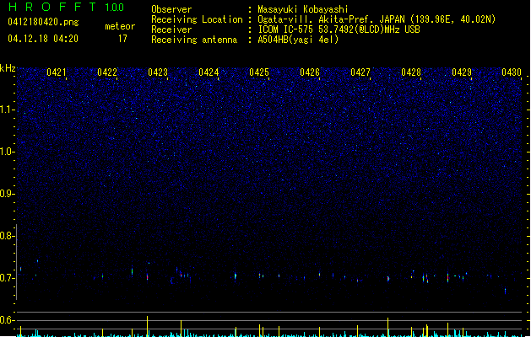Click the 0422 time marker
531x337 pixels.
107,72
